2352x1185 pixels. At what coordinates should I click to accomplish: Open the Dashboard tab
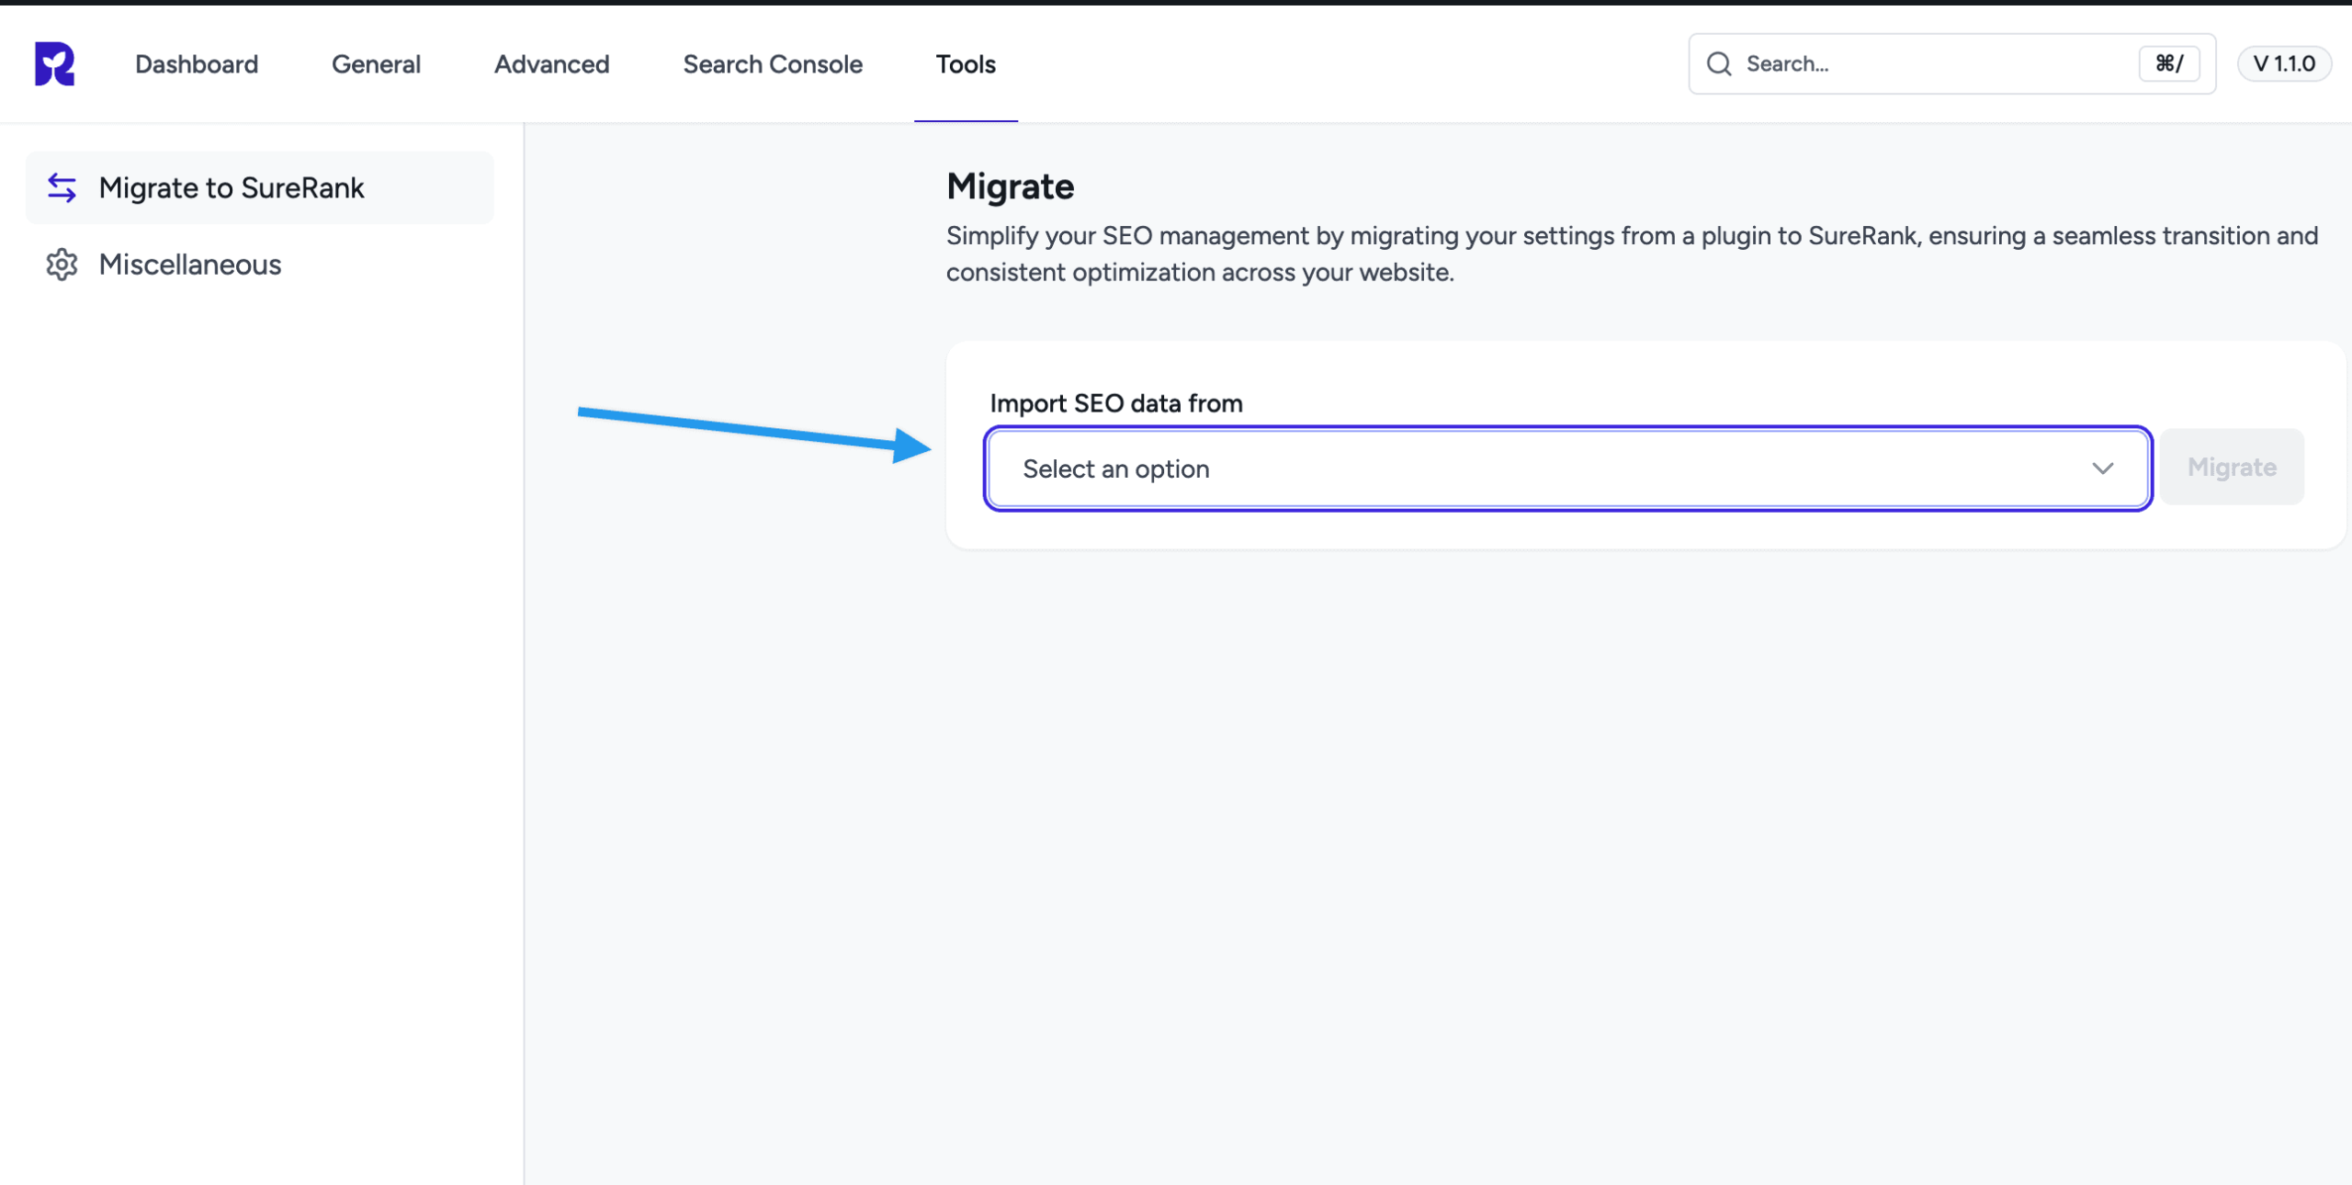click(x=197, y=64)
